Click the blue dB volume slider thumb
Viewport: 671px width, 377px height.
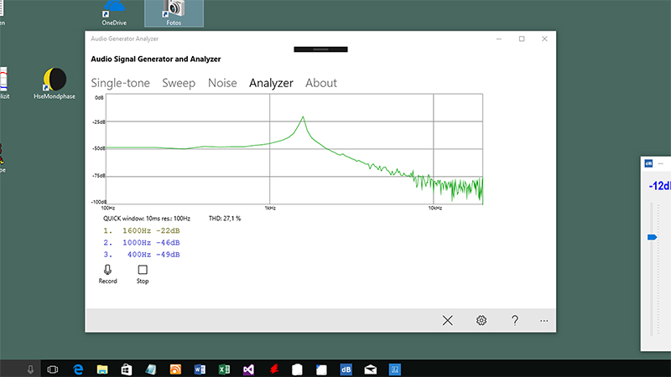[x=652, y=238]
